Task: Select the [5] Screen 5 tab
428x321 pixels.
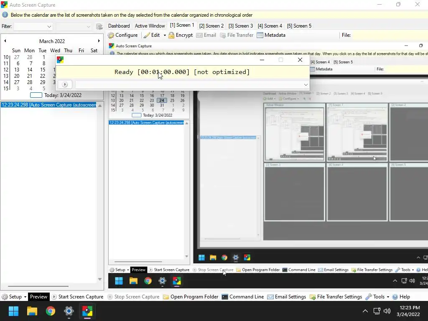Action: 299,26
